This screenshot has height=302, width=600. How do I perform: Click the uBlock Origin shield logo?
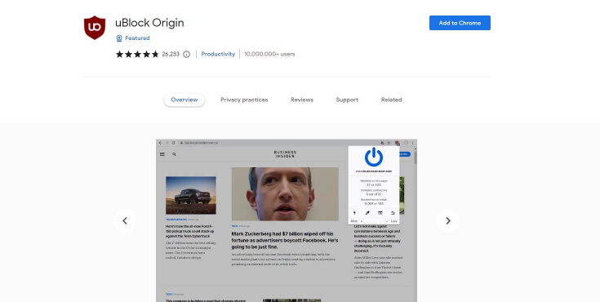click(95, 28)
